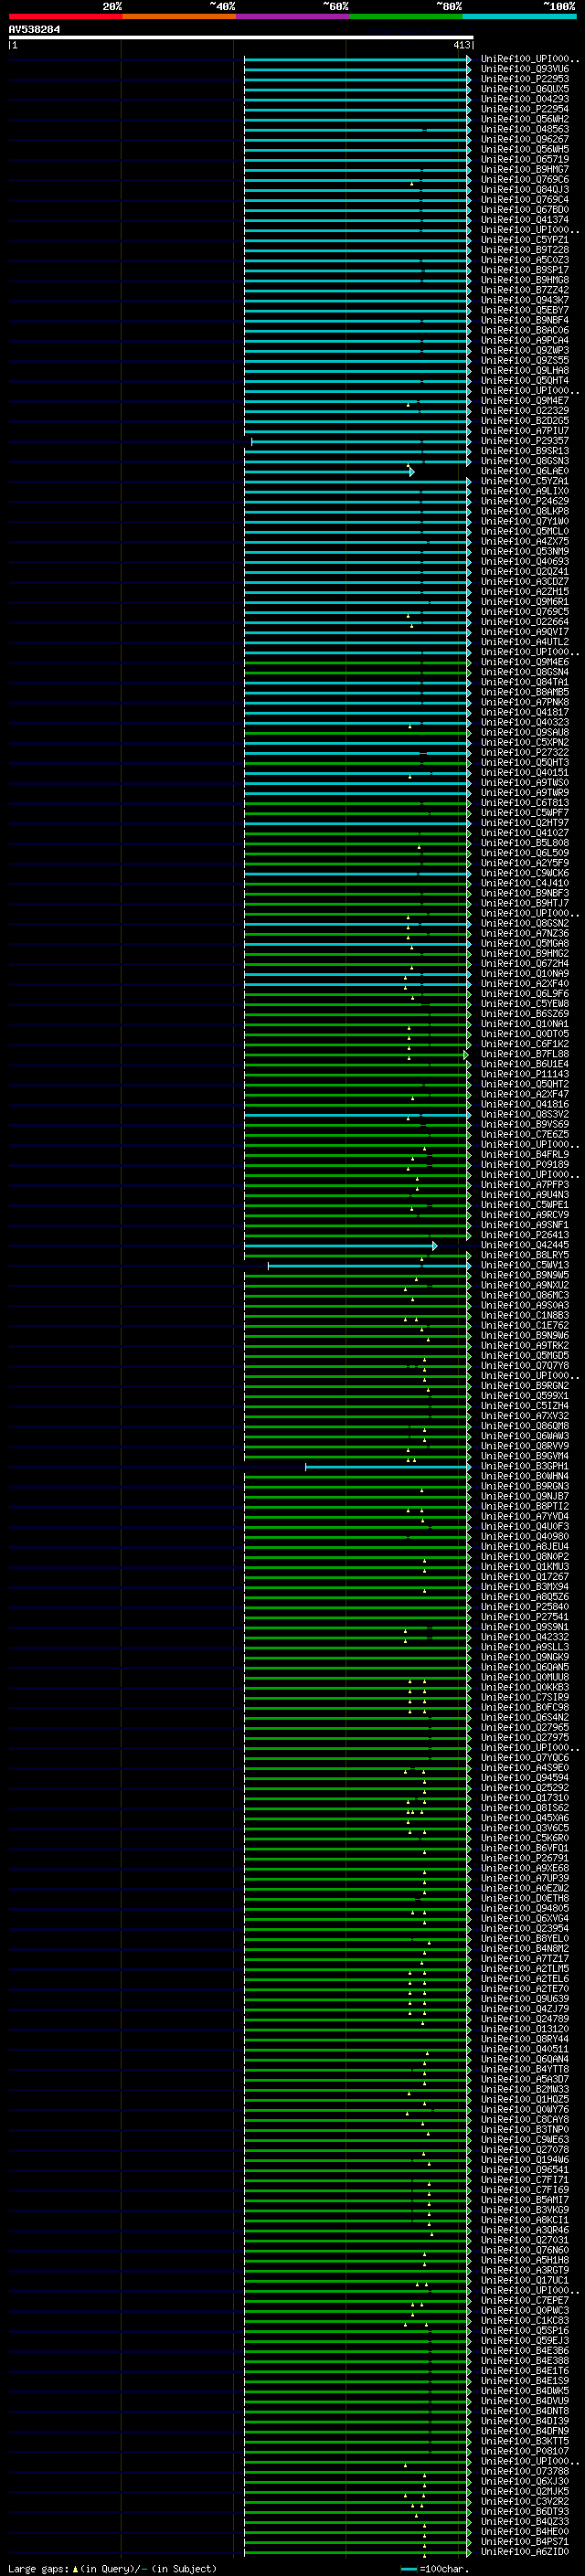Select hit label UniRef100_P29357
The height and width of the screenshot is (2576, 585).
pyautogui.click(x=524, y=441)
